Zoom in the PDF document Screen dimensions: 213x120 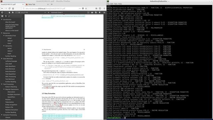(x=49, y=13)
